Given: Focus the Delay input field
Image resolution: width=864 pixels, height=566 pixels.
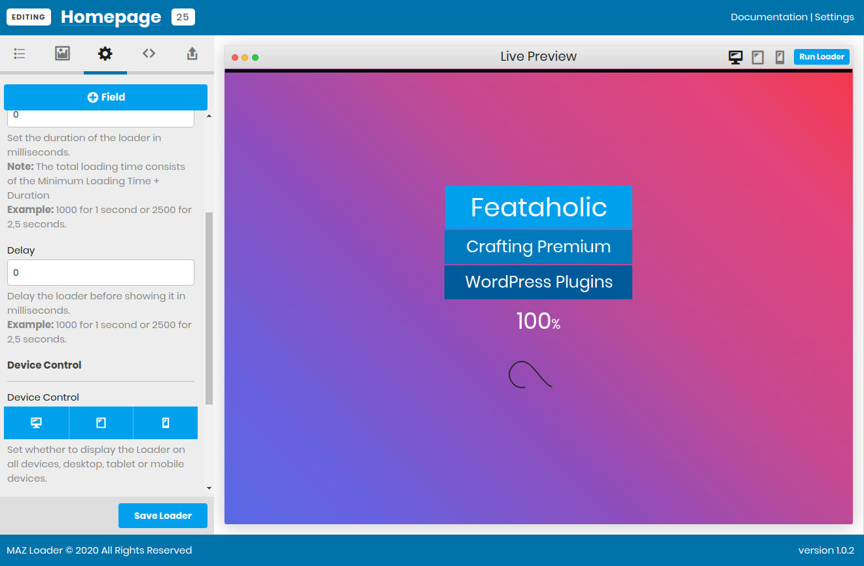Looking at the screenshot, I should click(101, 273).
